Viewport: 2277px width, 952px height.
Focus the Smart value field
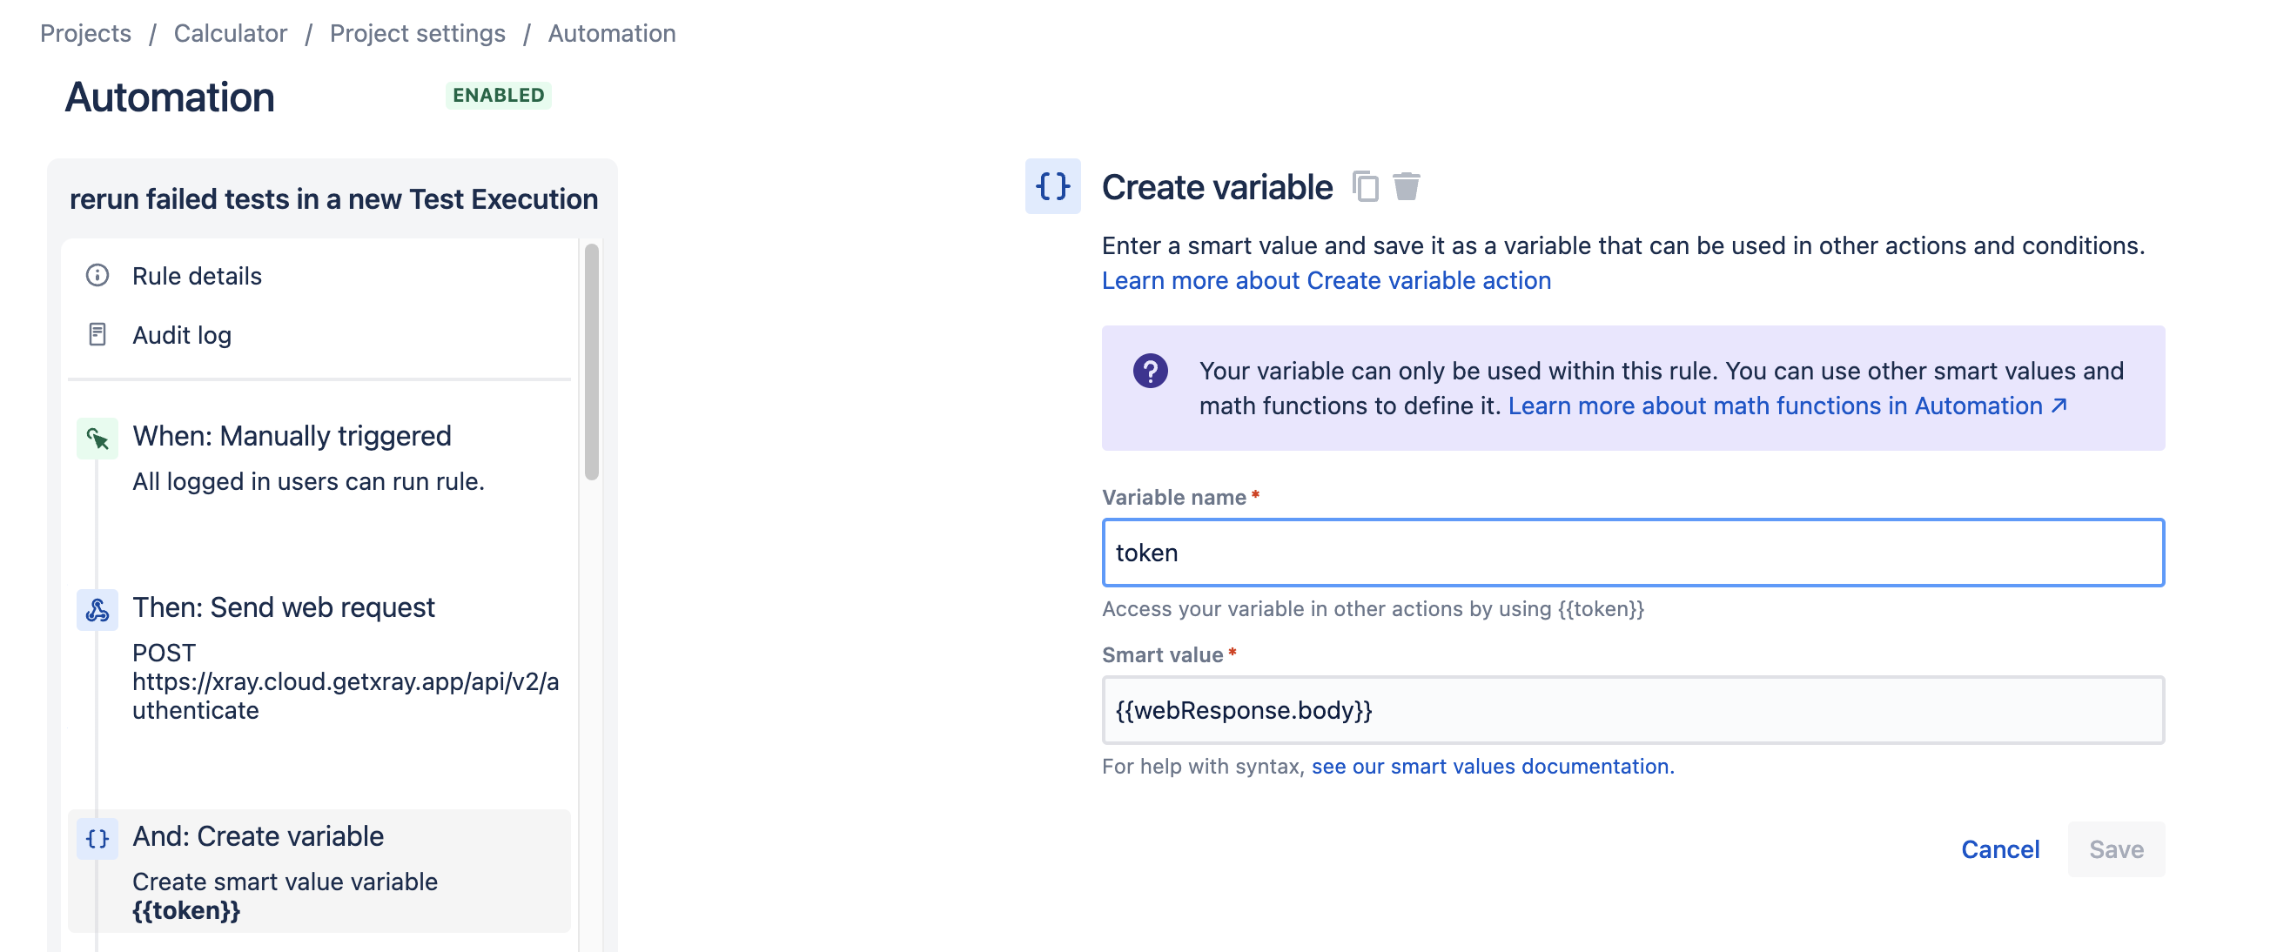point(1634,710)
